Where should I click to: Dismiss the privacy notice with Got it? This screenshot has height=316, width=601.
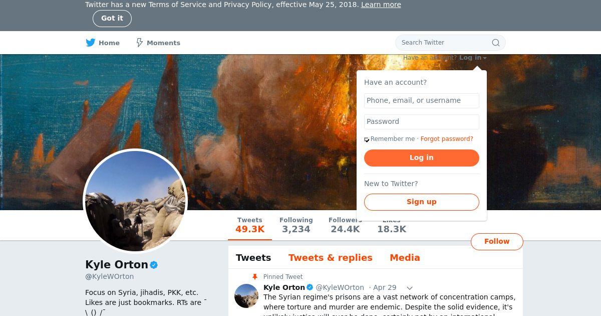pyautogui.click(x=112, y=18)
